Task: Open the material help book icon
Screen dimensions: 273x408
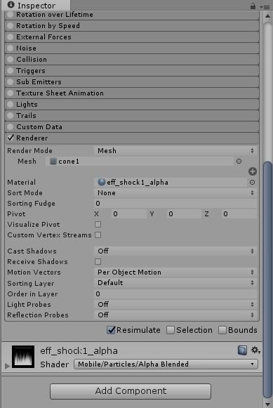Action: (x=242, y=350)
